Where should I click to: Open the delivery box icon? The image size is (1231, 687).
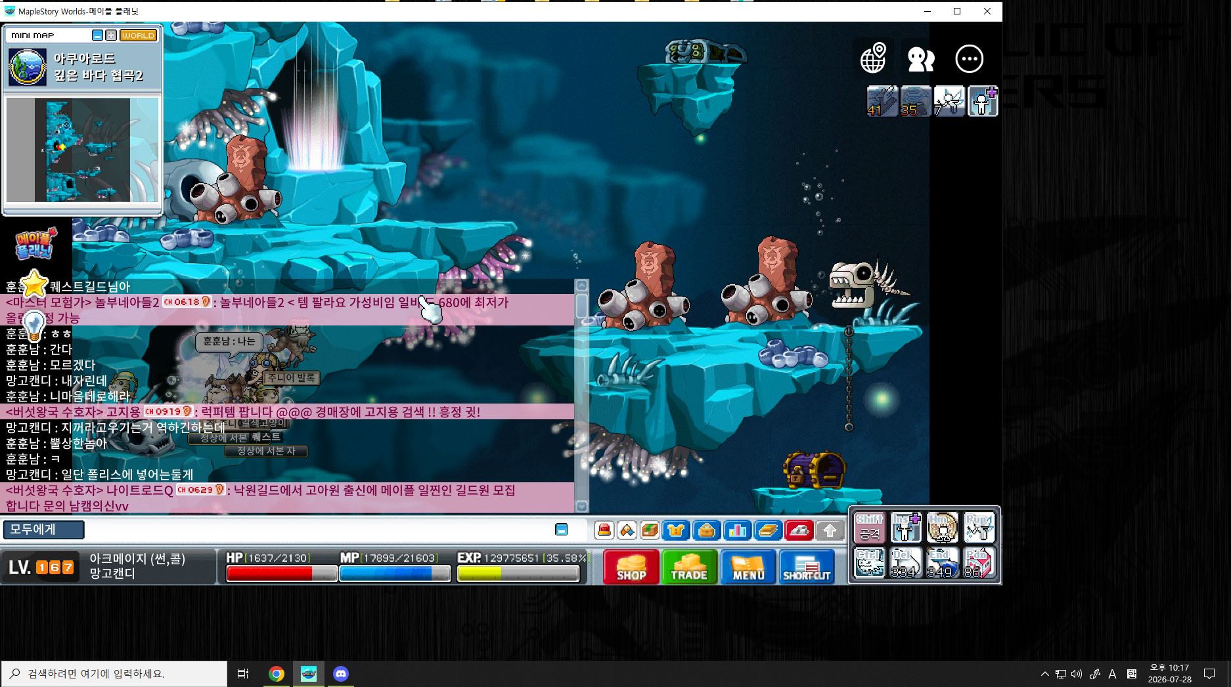pos(650,530)
